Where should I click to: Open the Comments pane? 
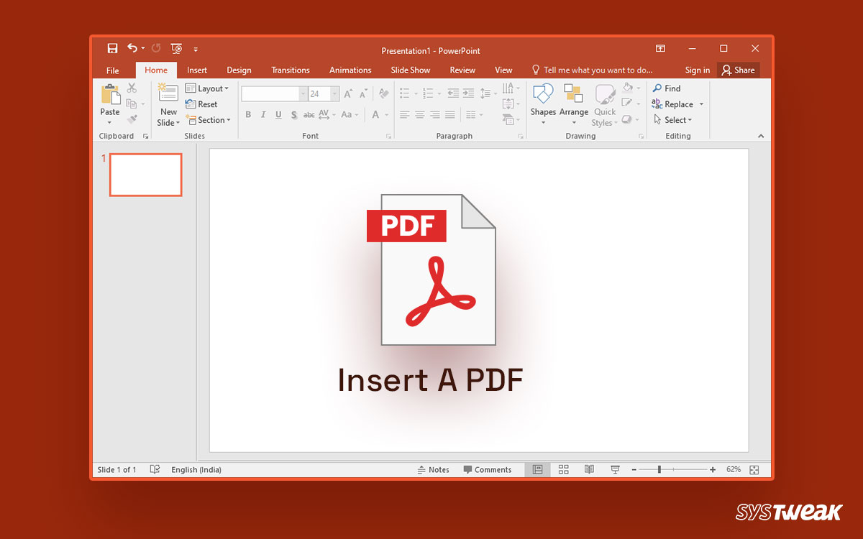point(489,469)
